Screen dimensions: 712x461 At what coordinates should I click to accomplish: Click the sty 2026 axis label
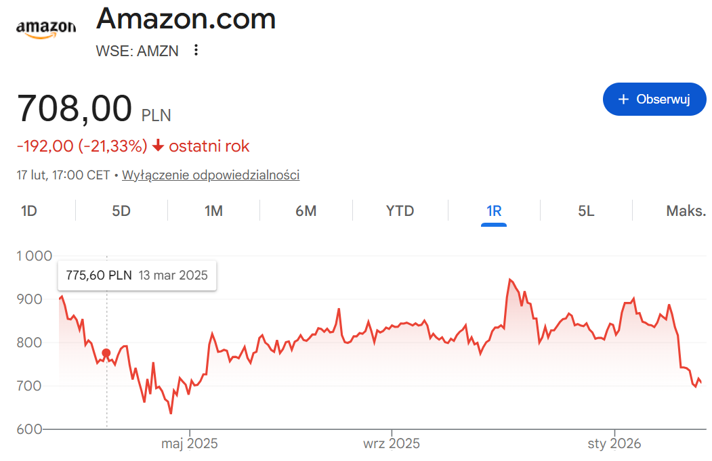pyautogui.click(x=614, y=444)
